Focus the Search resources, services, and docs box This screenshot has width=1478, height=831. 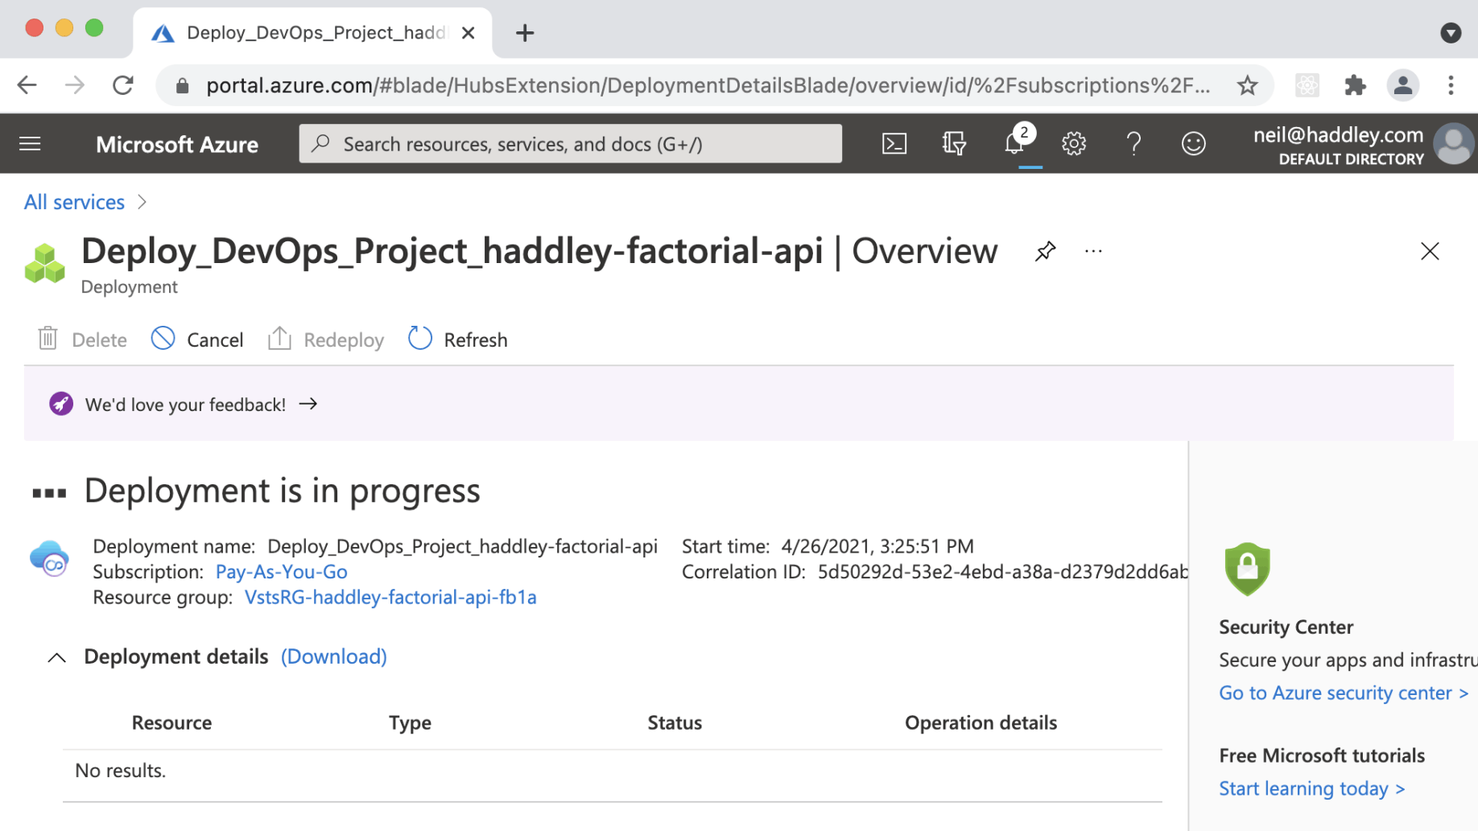pyautogui.click(x=571, y=144)
